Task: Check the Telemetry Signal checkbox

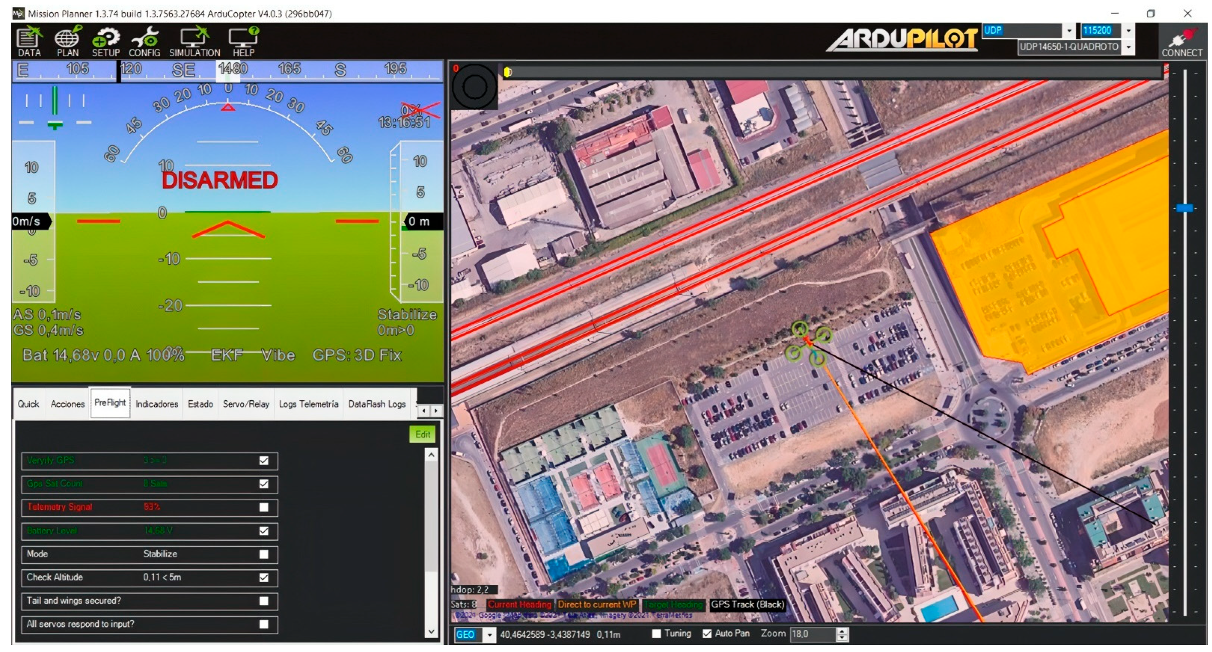Action: pos(264,507)
